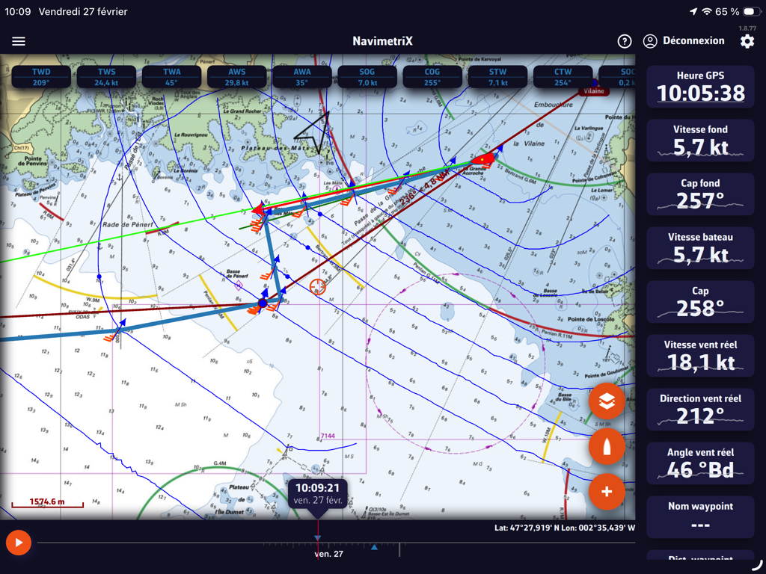Open the Nom waypoint panel

point(700,516)
